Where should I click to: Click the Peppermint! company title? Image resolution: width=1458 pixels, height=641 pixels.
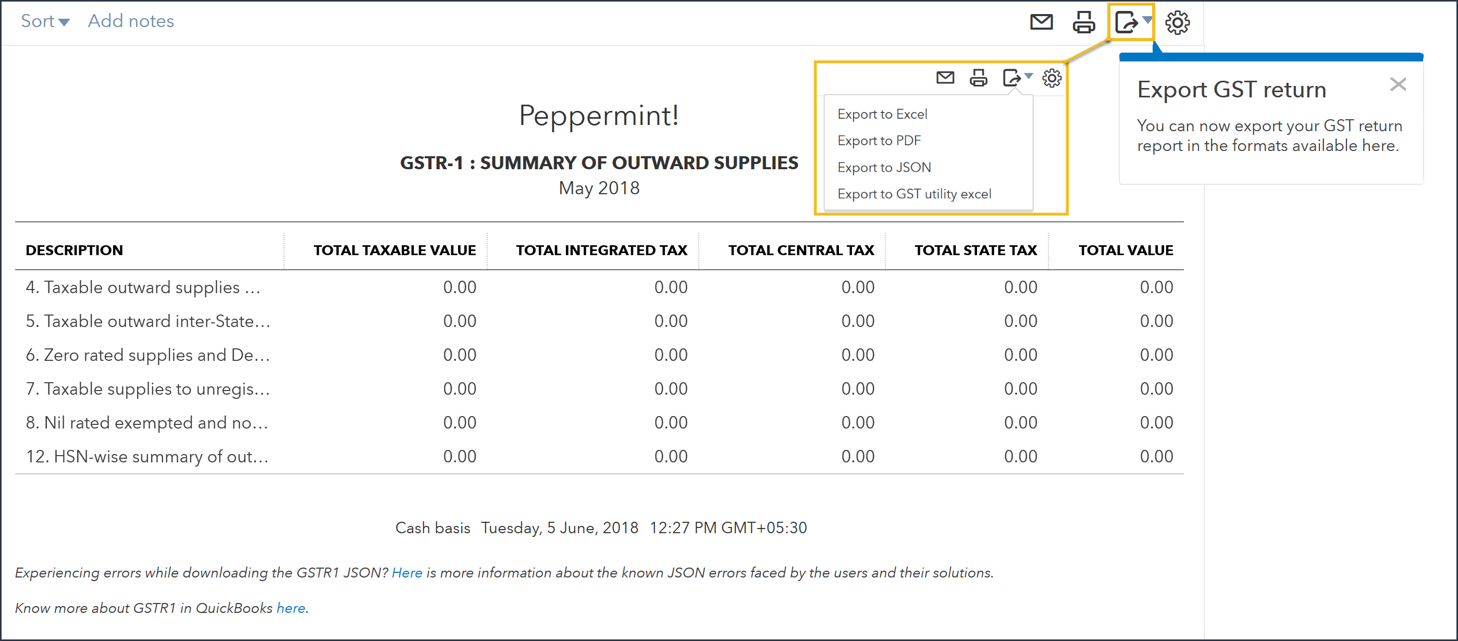pyautogui.click(x=599, y=116)
